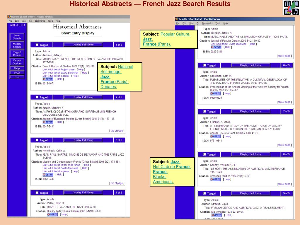The height and width of the screenshot is (225, 300).
Task: Click Exit sidebar button
Action: 17,77
